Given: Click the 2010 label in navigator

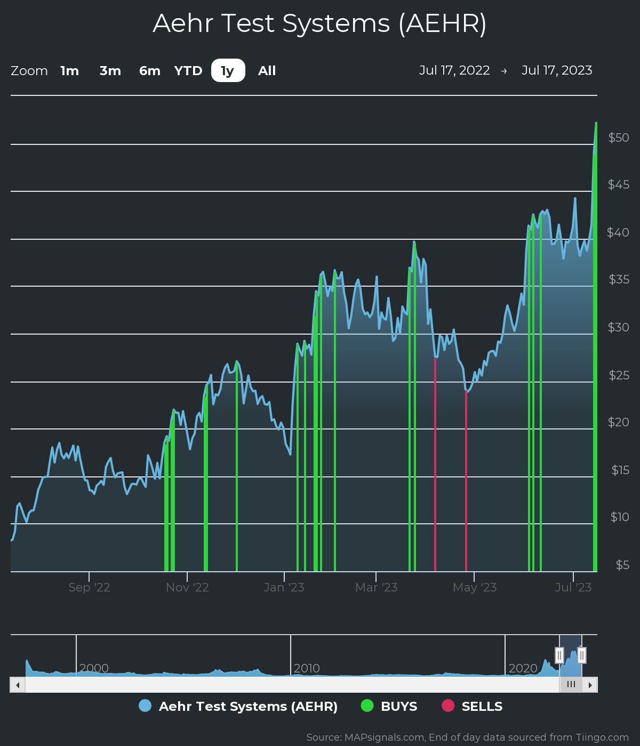Looking at the screenshot, I should 307,668.
